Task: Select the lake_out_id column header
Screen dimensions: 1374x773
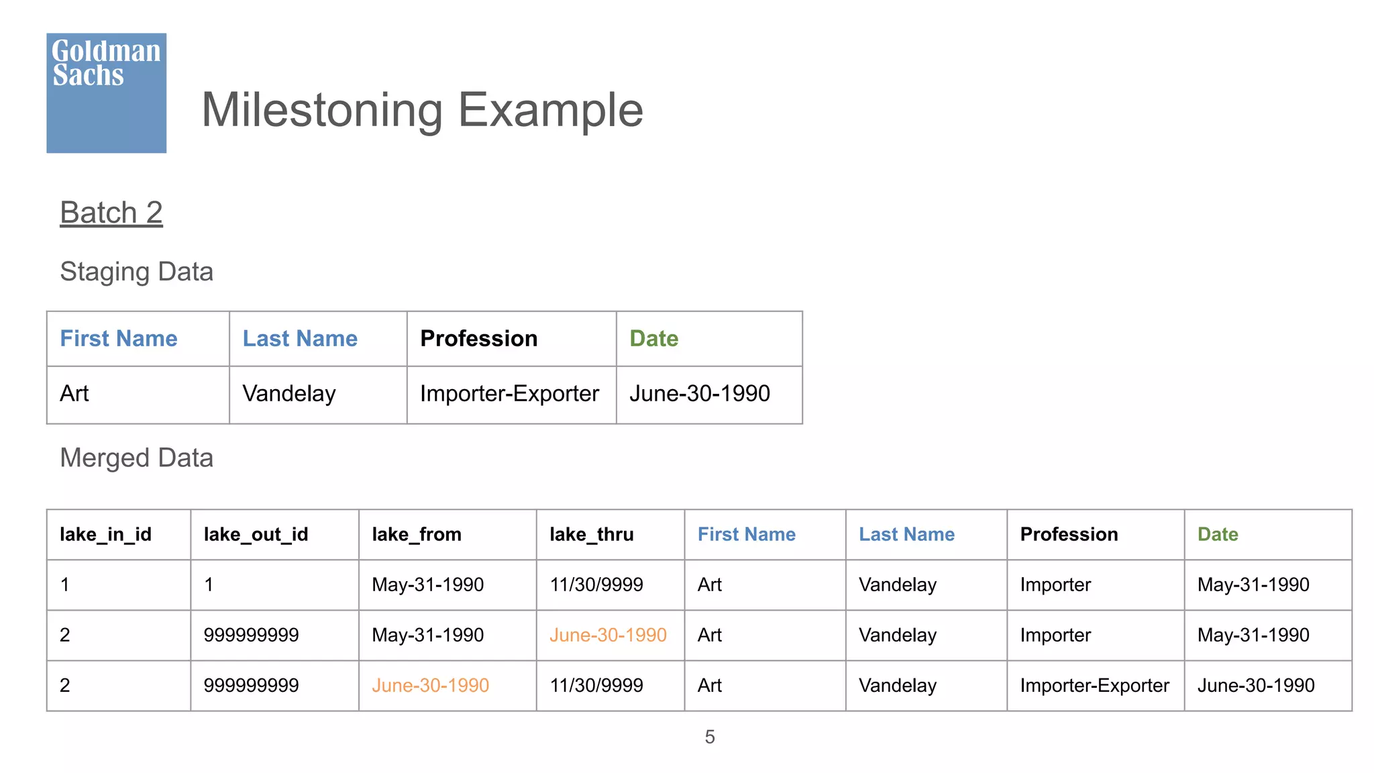Action: [256, 535]
